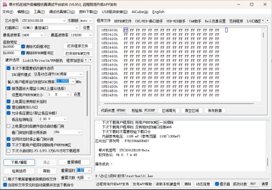Image resolution: width=272 pixels, height=190 pixels.
Task: Open the 资料下载(D) menu
Action: (89, 12)
